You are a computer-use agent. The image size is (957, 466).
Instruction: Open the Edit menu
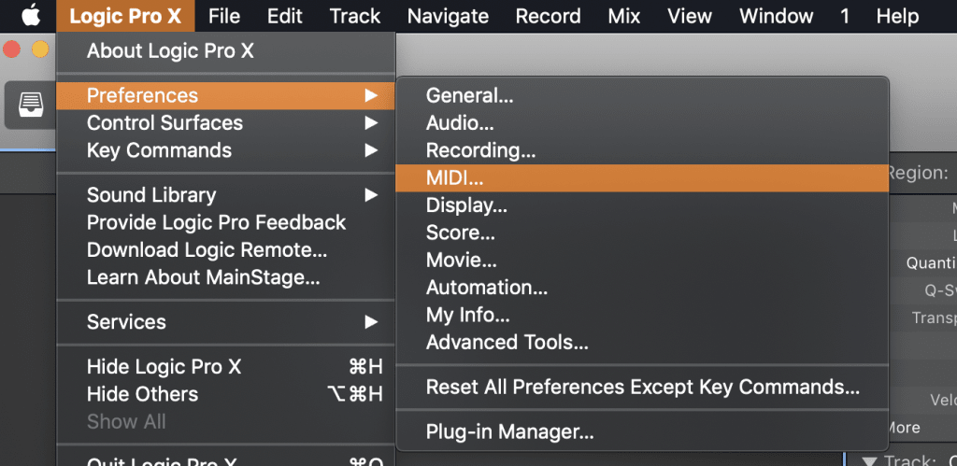pos(284,16)
